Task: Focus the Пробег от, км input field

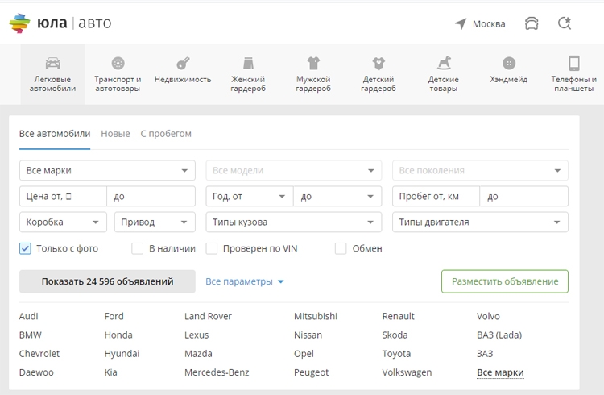Action: (x=436, y=197)
